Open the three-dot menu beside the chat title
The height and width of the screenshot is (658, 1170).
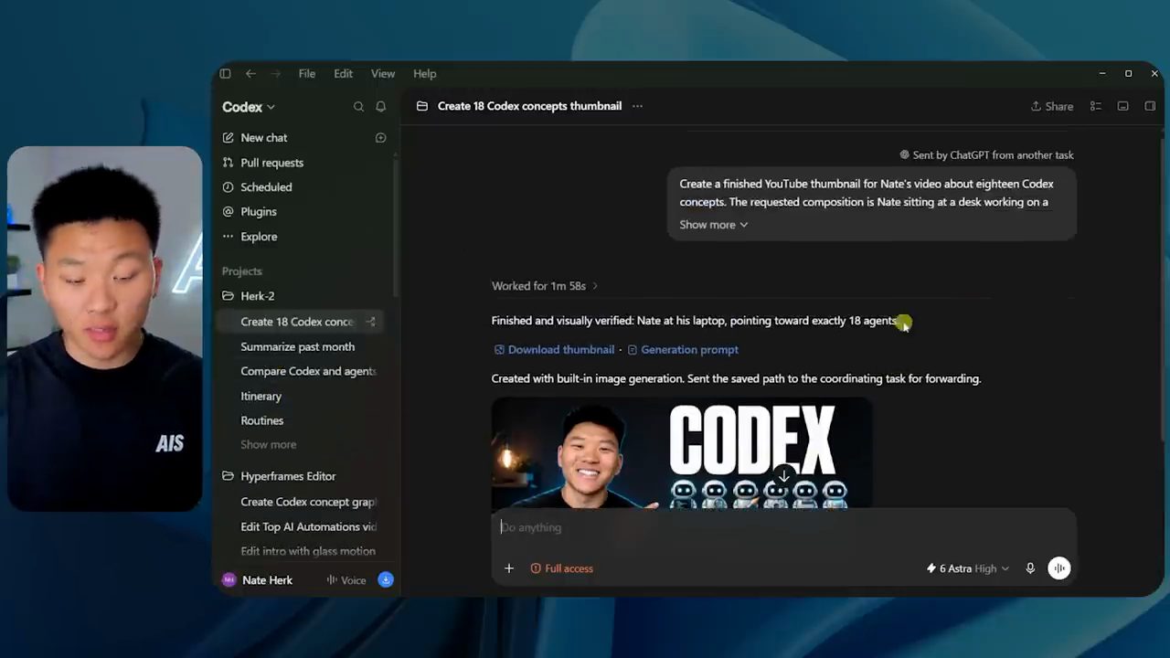(637, 106)
